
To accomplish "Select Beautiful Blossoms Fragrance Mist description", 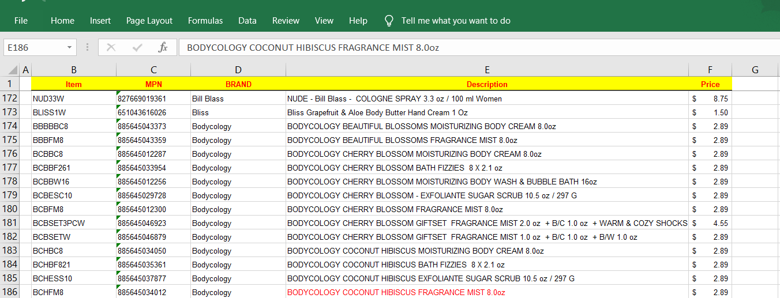I will pos(487,140).
